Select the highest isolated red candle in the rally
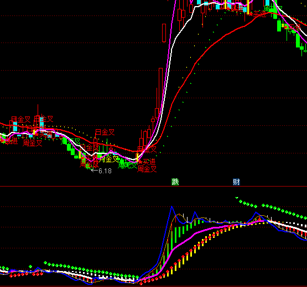 164,33
